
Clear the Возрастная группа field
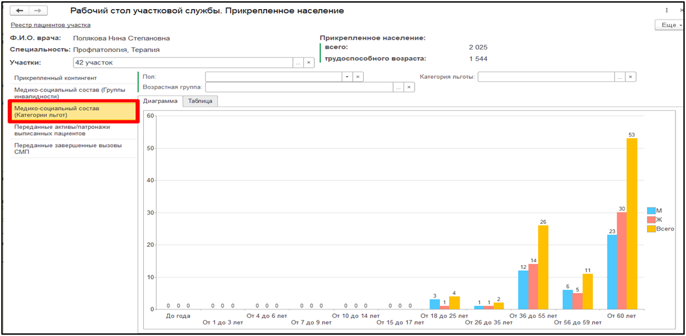409,87
